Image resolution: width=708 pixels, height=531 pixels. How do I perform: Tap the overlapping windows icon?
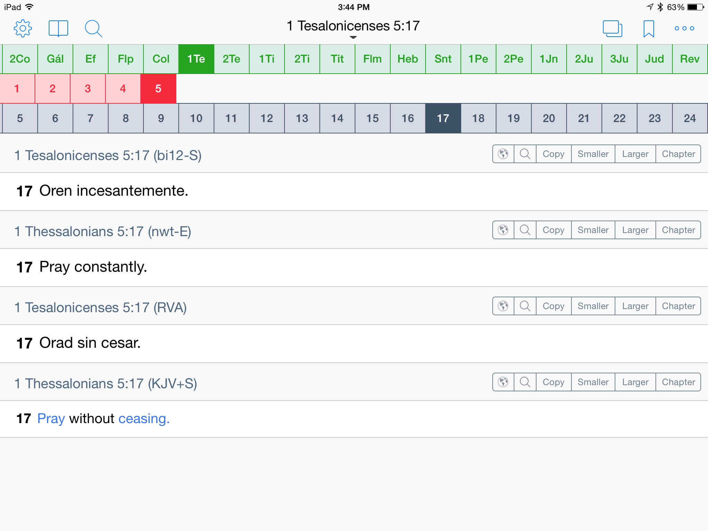(612, 28)
